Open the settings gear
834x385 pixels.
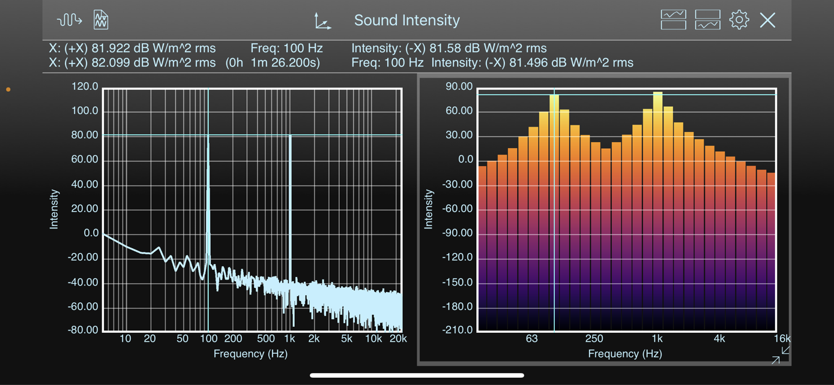click(x=739, y=20)
